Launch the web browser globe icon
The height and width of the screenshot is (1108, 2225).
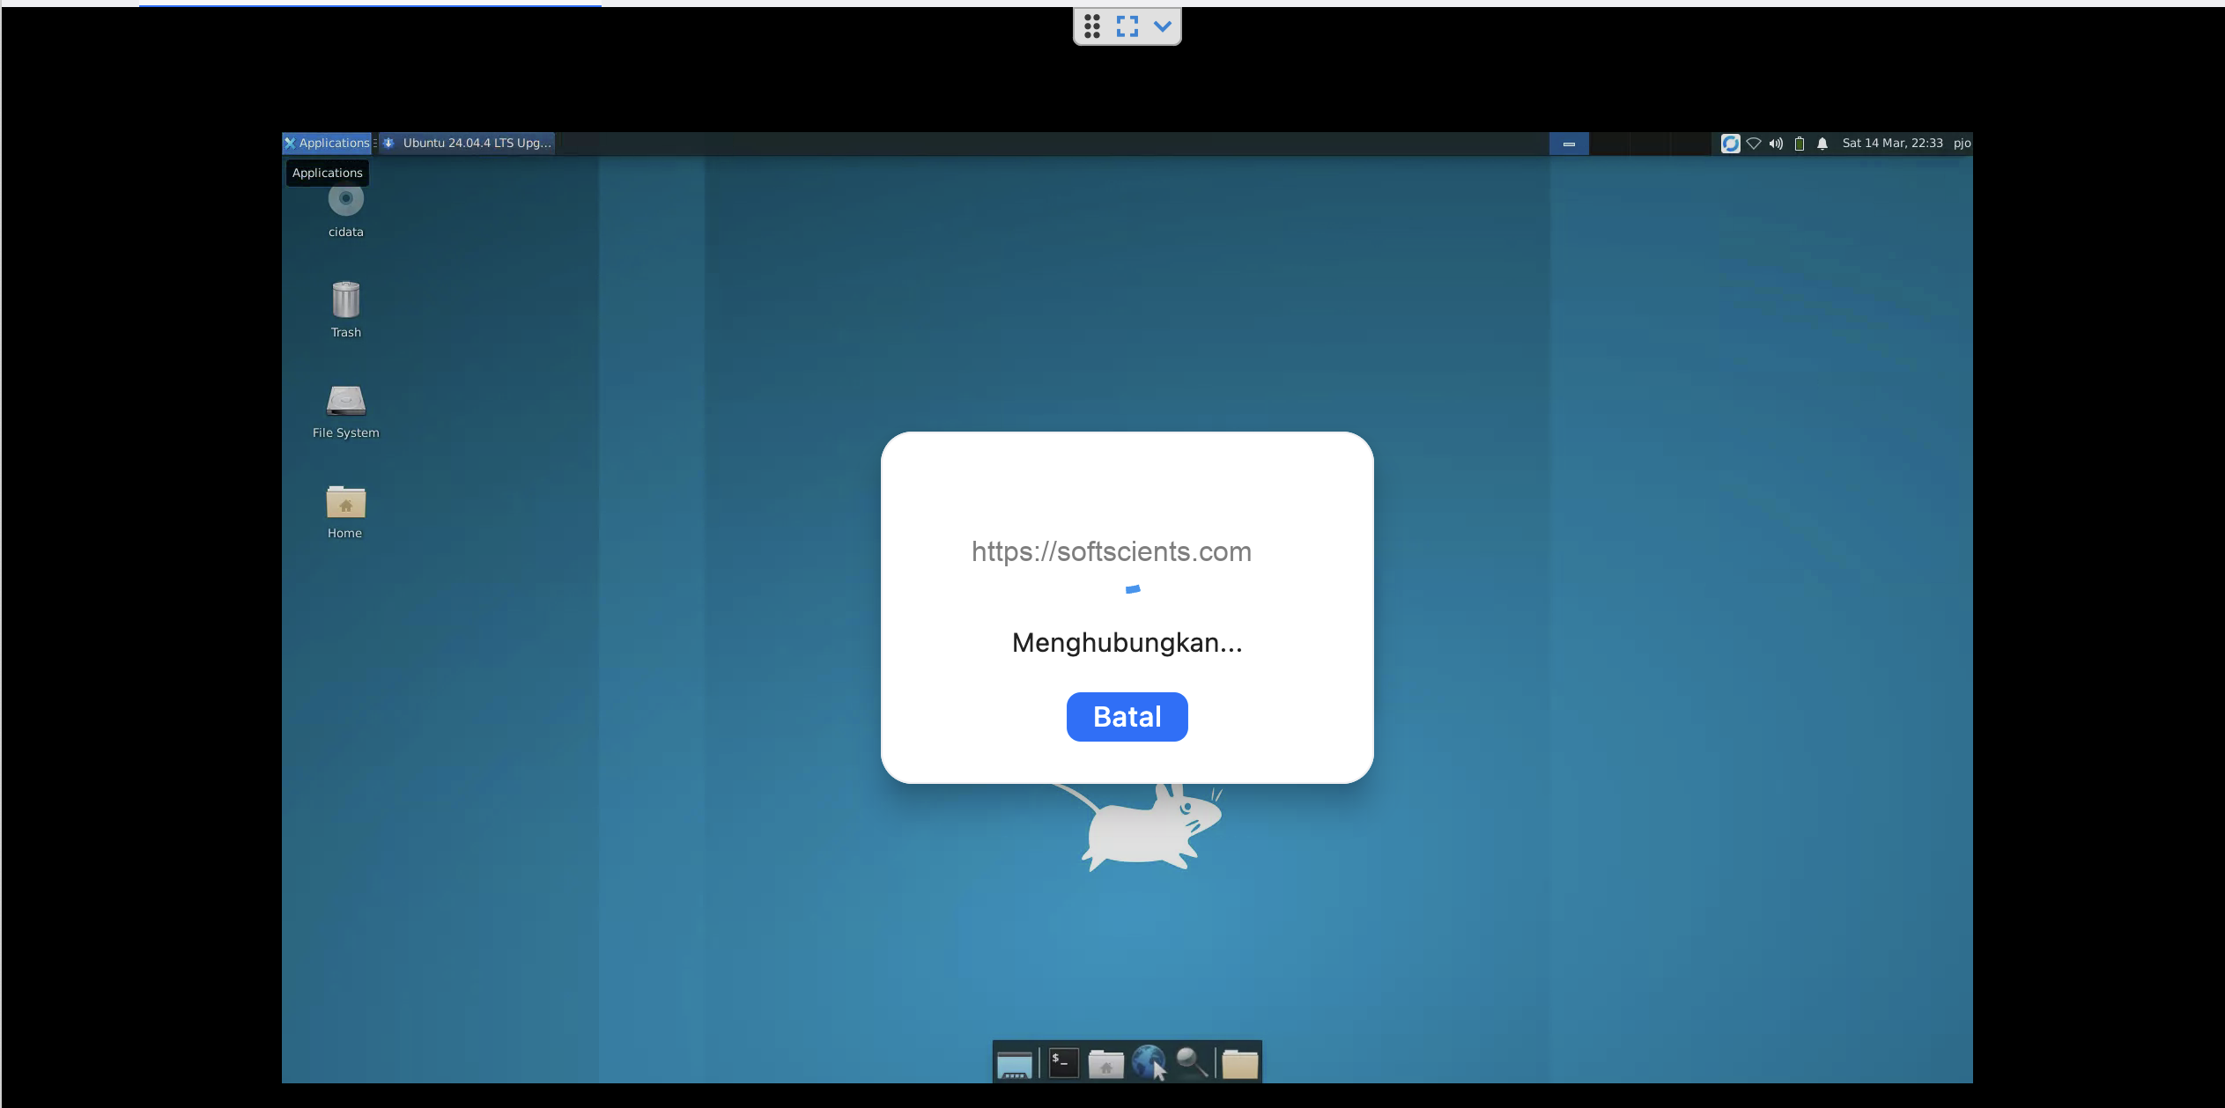pos(1148,1063)
